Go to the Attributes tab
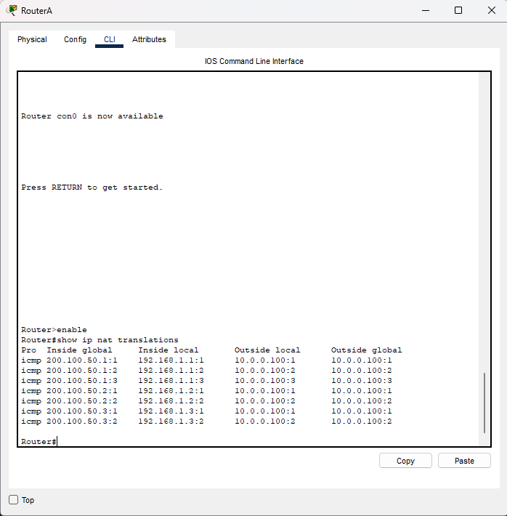The width and height of the screenshot is (507, 516). point(149,39)
